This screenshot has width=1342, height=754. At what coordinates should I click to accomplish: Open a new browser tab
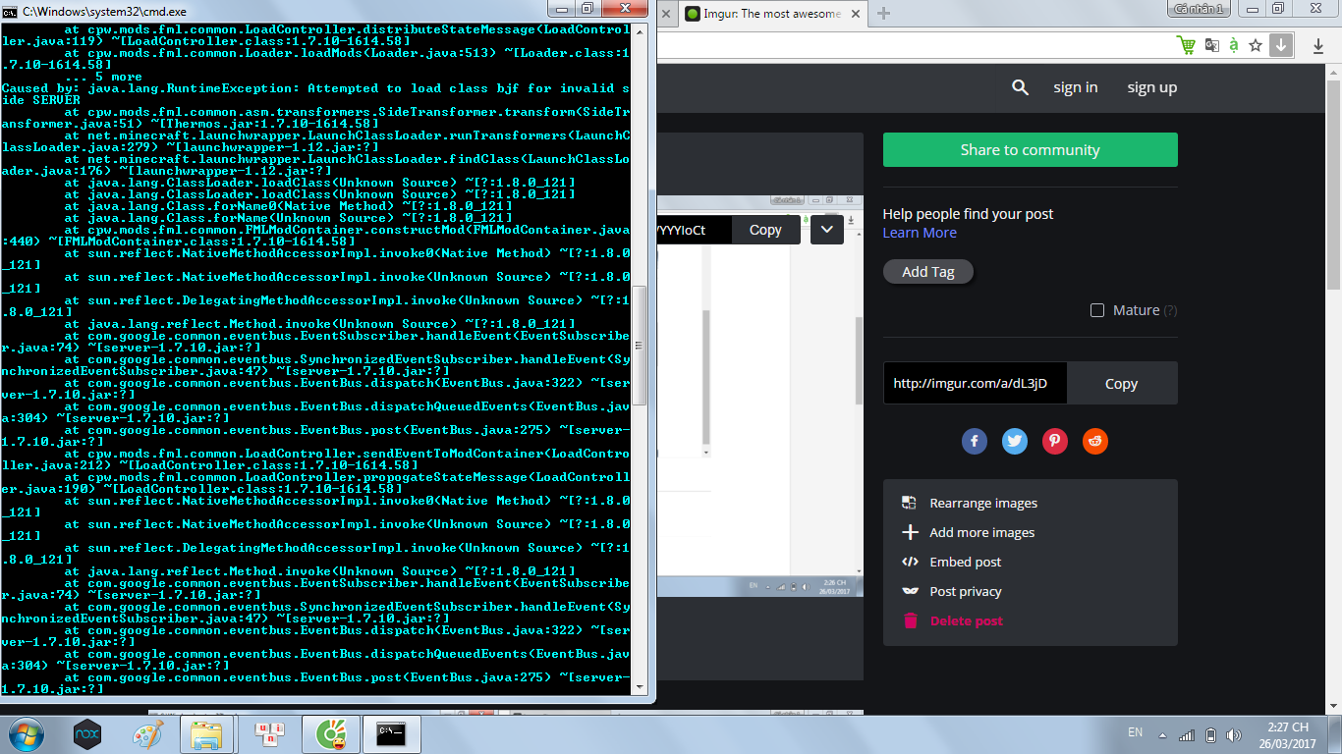click(x=883, y=14)
